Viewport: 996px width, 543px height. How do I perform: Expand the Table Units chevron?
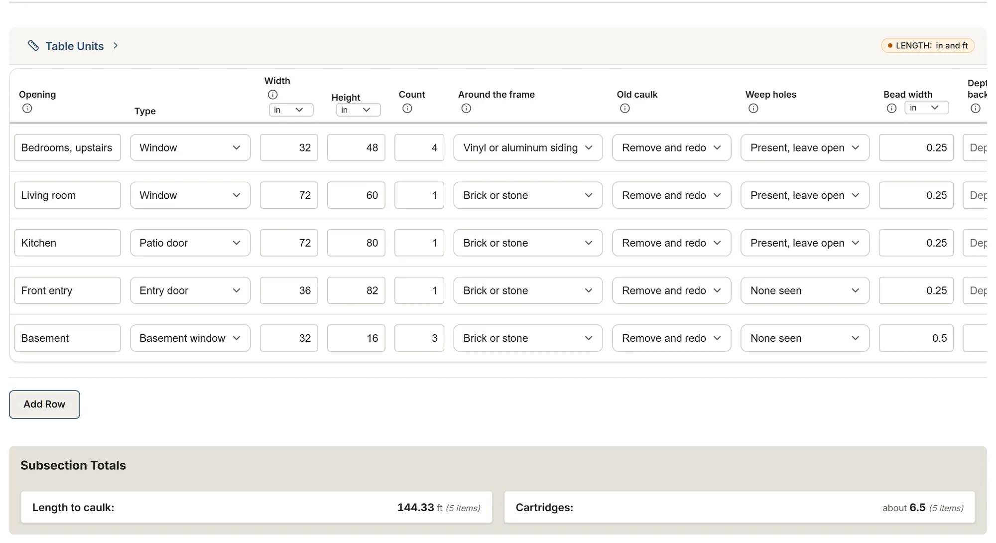(116, 46)
